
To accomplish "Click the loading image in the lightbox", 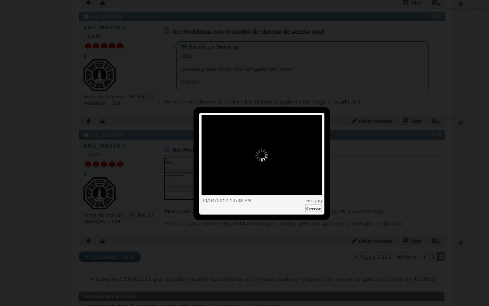I will (262, 155).
